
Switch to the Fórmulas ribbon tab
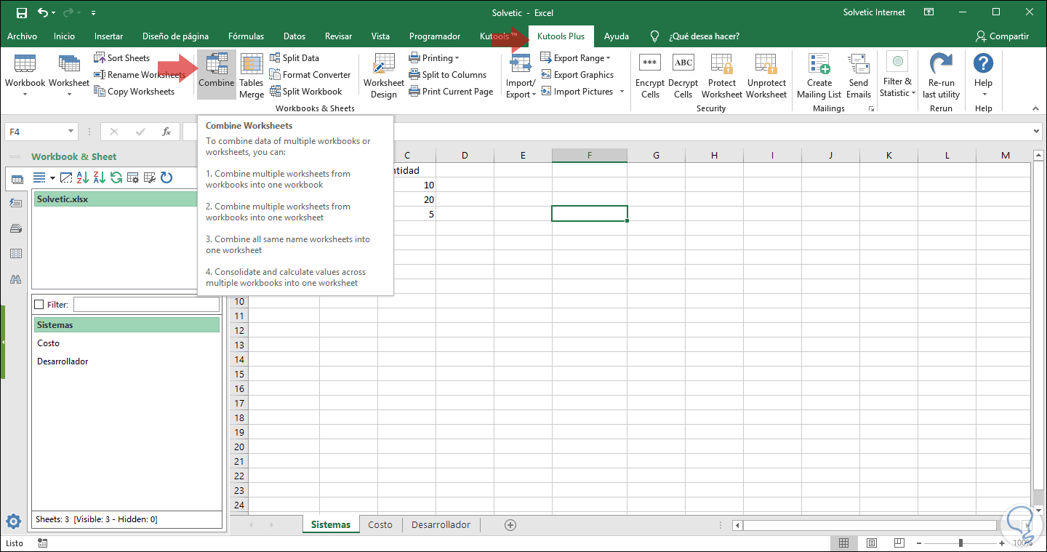pos(246,36)
